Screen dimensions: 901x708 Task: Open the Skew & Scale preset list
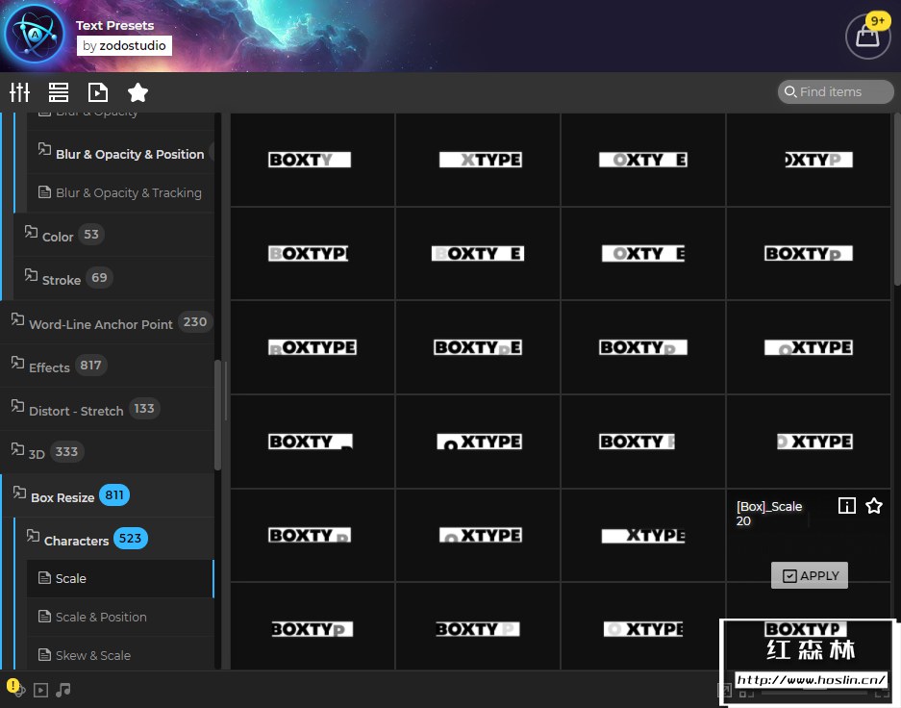[120, 655]
